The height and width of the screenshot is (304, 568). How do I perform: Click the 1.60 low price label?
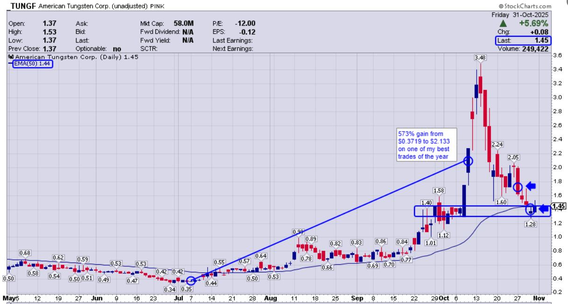point(501,202)
